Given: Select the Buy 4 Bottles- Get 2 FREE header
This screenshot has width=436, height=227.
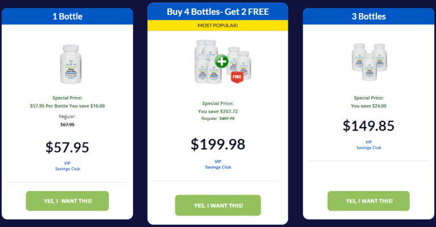Looking at the screenshot, I should pyautogui.click(x=218, y=11).
